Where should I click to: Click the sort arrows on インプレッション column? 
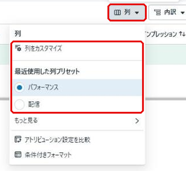pos(182,34)
